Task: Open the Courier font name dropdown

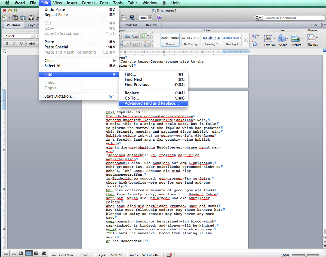Action: click(x=33, y=36)
